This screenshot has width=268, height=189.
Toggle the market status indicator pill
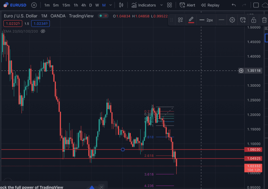(x=103, y=16)
